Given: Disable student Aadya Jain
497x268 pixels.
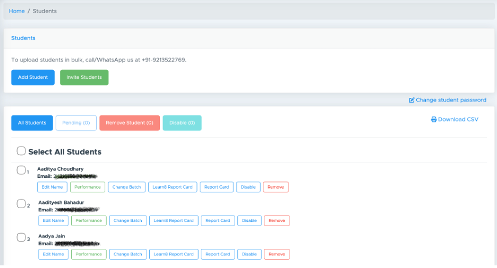Looking at the screenshot, I should point(250,254).
